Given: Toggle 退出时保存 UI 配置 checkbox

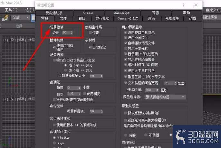Looking at the screenshot, I should [x=126, y=65].
